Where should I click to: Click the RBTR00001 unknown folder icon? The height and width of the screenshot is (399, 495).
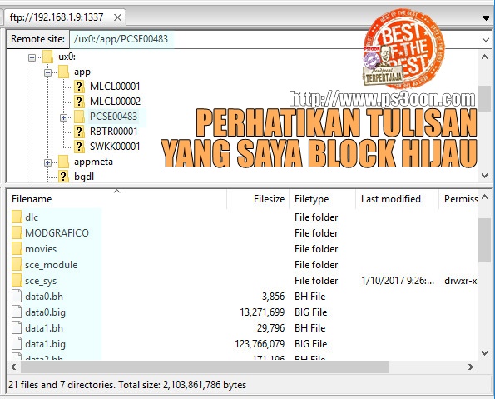[x=79, y=132]
